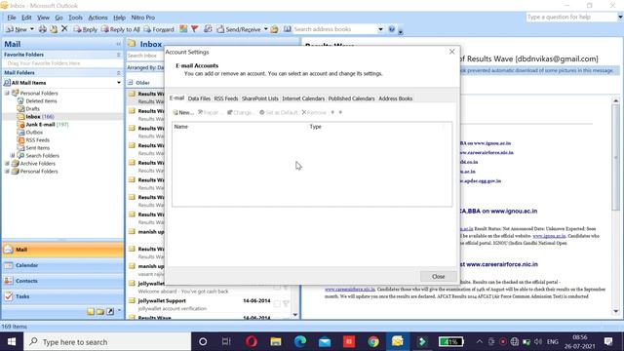Click the Type a question for help box
Image resolution: width=624 pixels, height=351 pixels.
point(571,18)
